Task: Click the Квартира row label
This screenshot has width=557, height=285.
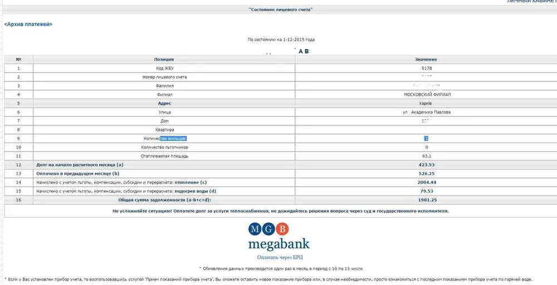Action: [x=164, y=130]
